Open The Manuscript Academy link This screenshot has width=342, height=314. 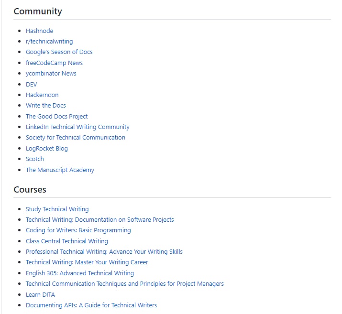tap(60, 170)
